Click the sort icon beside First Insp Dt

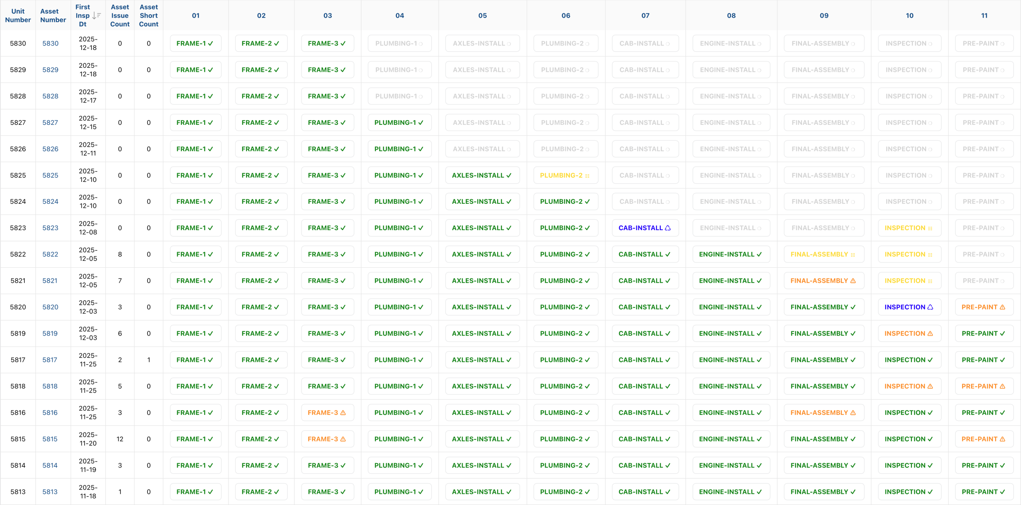96,16
